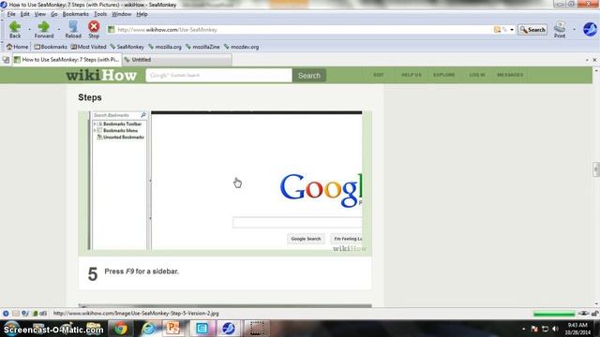Click the page's vertical scrollbar thumb
The height and width of the screenshot is (337, 600).
click(596, 169)
